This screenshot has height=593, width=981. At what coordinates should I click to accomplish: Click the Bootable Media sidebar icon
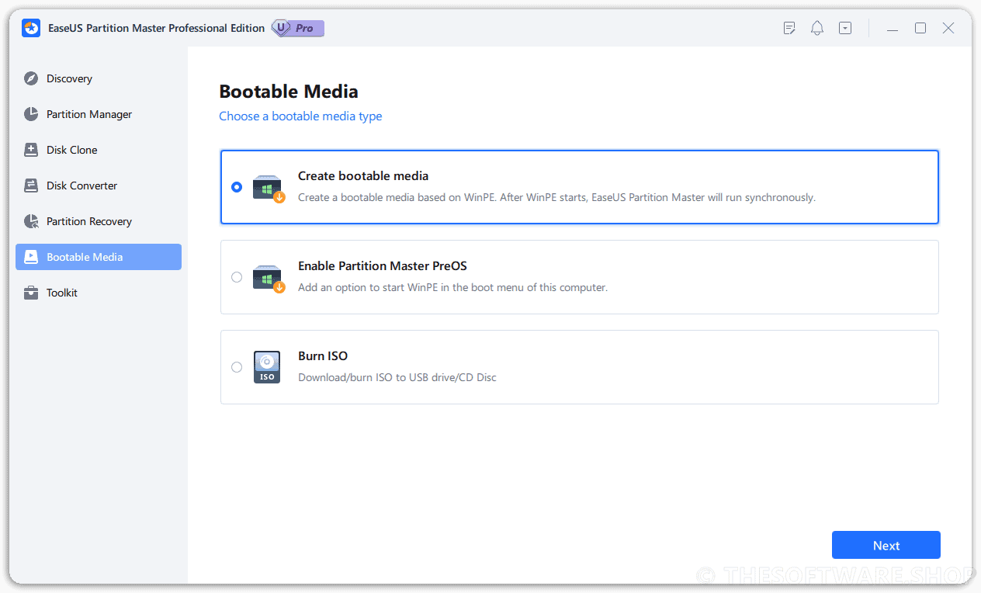[31, 257]
